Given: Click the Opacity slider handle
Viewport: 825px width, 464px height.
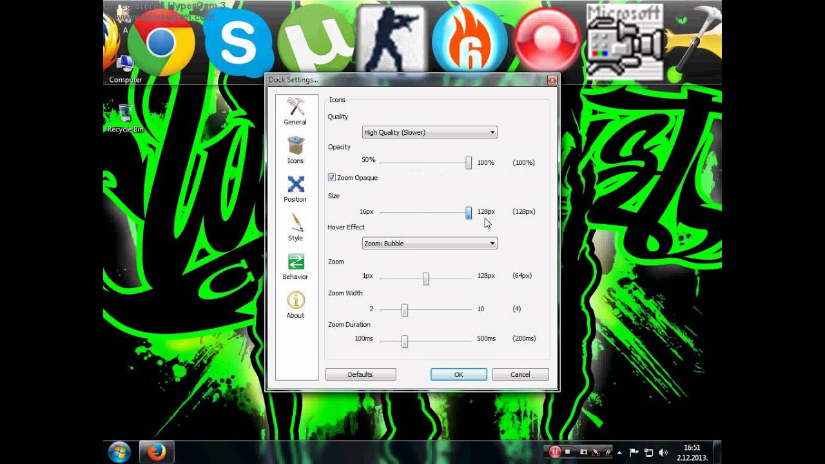Looking at the screenshot, I should click(x=469, y=163).
